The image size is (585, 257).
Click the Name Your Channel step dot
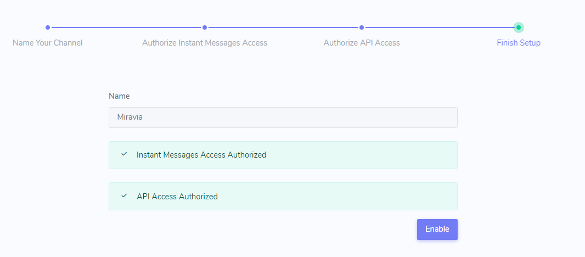coord(48,27)
